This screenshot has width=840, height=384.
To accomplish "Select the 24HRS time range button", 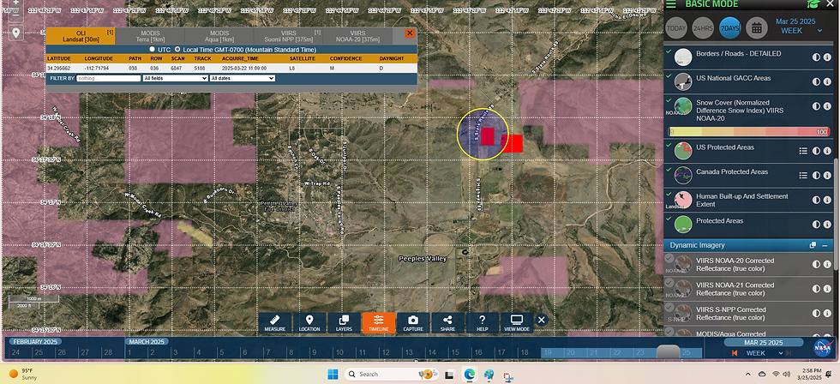I will pyautogui.click(x=703, y=28).
